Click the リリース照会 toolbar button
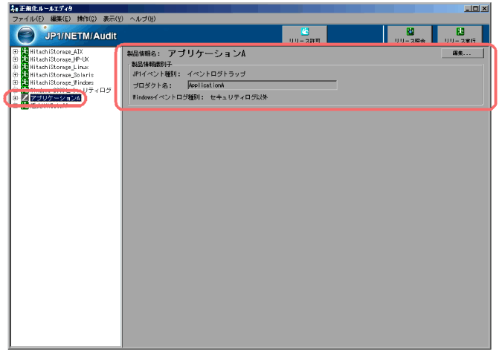499x352 pixels. (410, 35)
